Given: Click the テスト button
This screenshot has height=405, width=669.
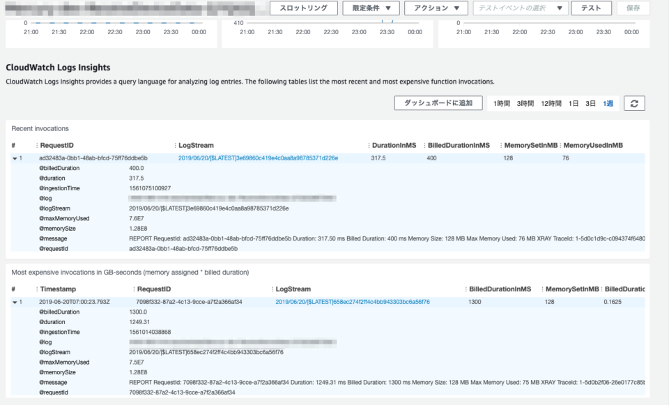Looking at the screenshot, I should pyautogui.click(x=590, y=8).
